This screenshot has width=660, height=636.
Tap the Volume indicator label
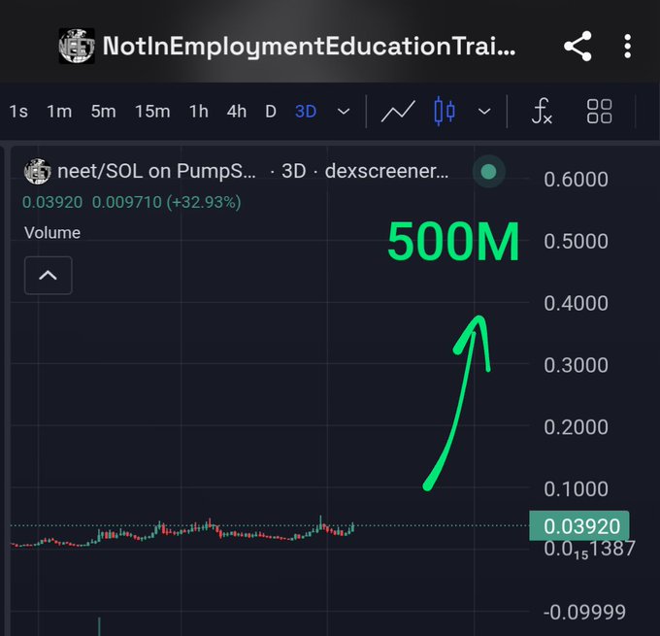click(52, 233)
